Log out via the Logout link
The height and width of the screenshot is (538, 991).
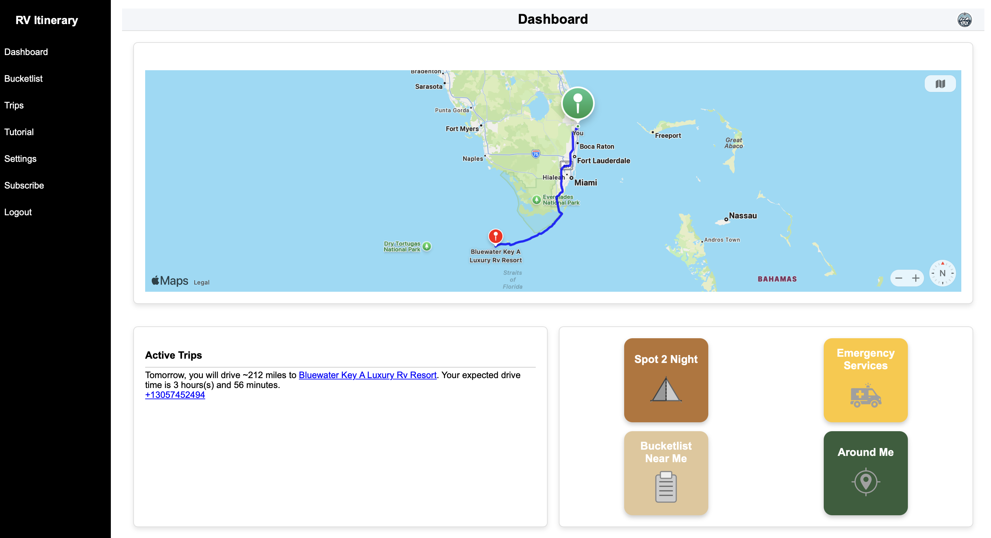[x=18, y=212]
